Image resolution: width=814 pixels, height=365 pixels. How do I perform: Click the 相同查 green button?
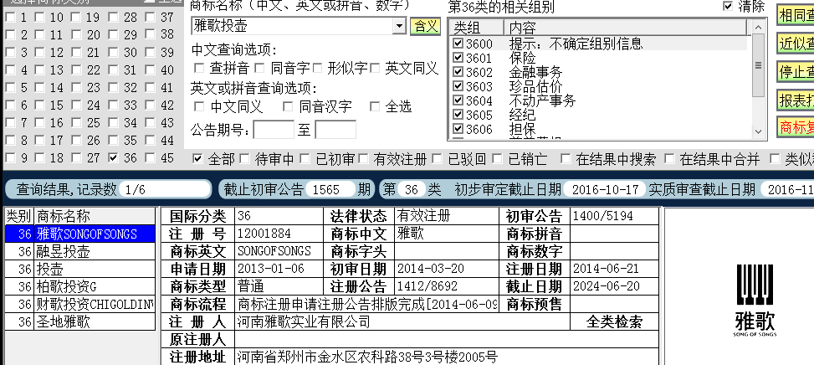[x=796, y=16]
